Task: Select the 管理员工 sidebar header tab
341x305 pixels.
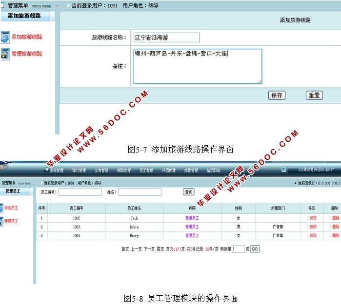Action: pos(15,191)
